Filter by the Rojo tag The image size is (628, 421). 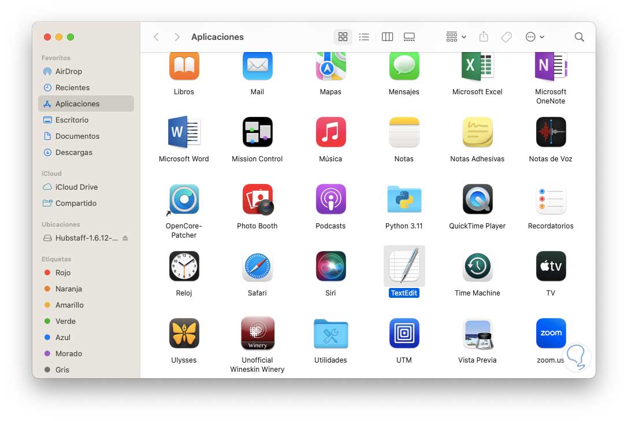tap(86, 272)
